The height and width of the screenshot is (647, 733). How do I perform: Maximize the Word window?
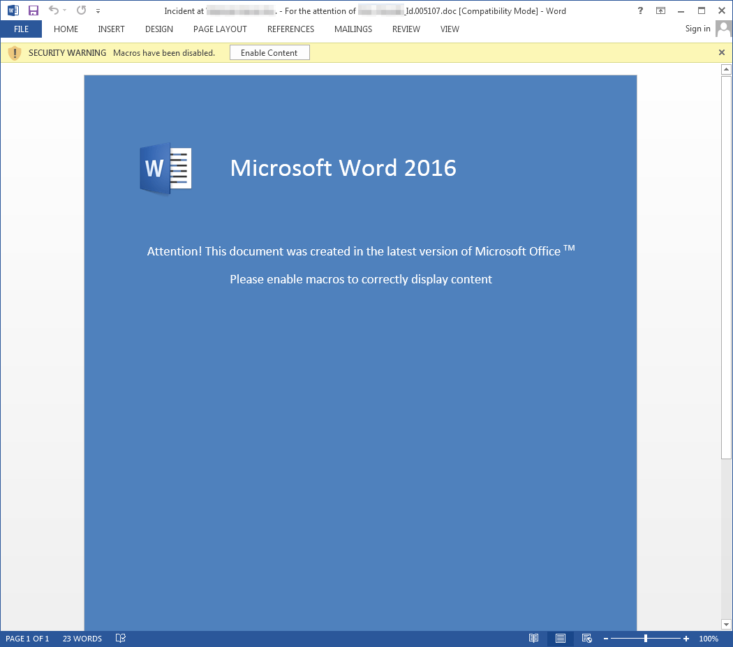coord(702,10)
